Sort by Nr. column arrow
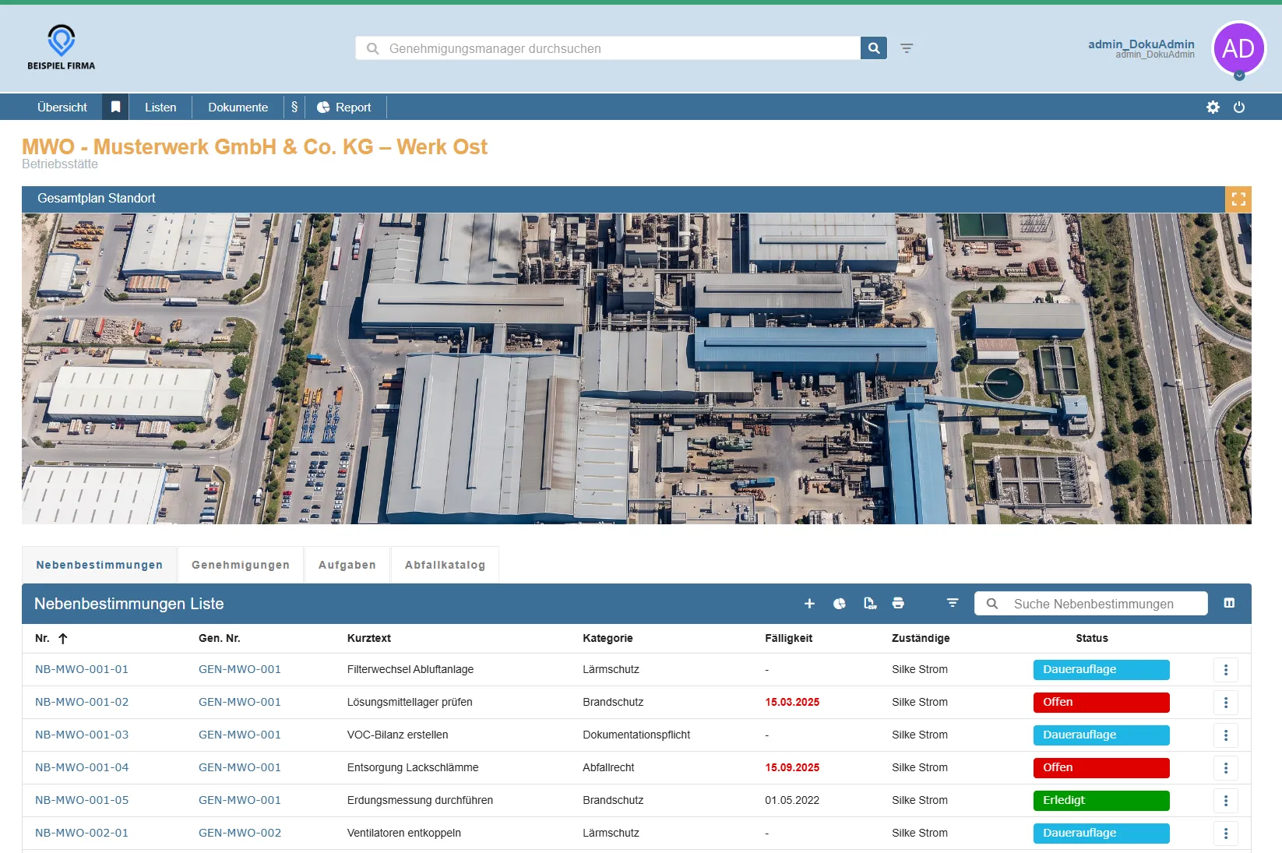 point(63,639)
